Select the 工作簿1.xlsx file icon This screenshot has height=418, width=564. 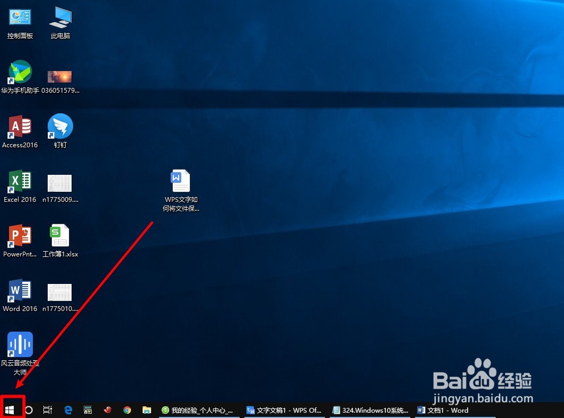[60, 241]
